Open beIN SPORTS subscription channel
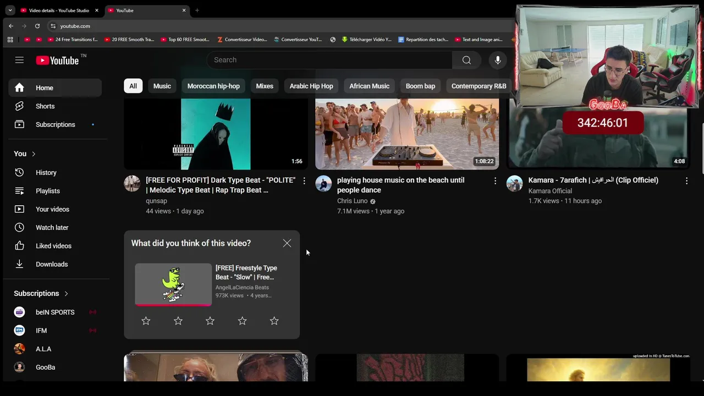Image resolution: width=704 pixels, height=396 pixels. pos(55,312)
